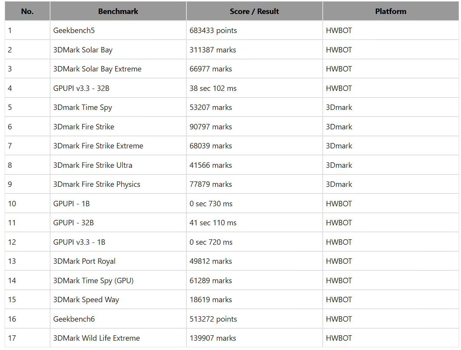Click the Benchmark column header
Viewport: 461px width, 350px height.
(118, 11)
